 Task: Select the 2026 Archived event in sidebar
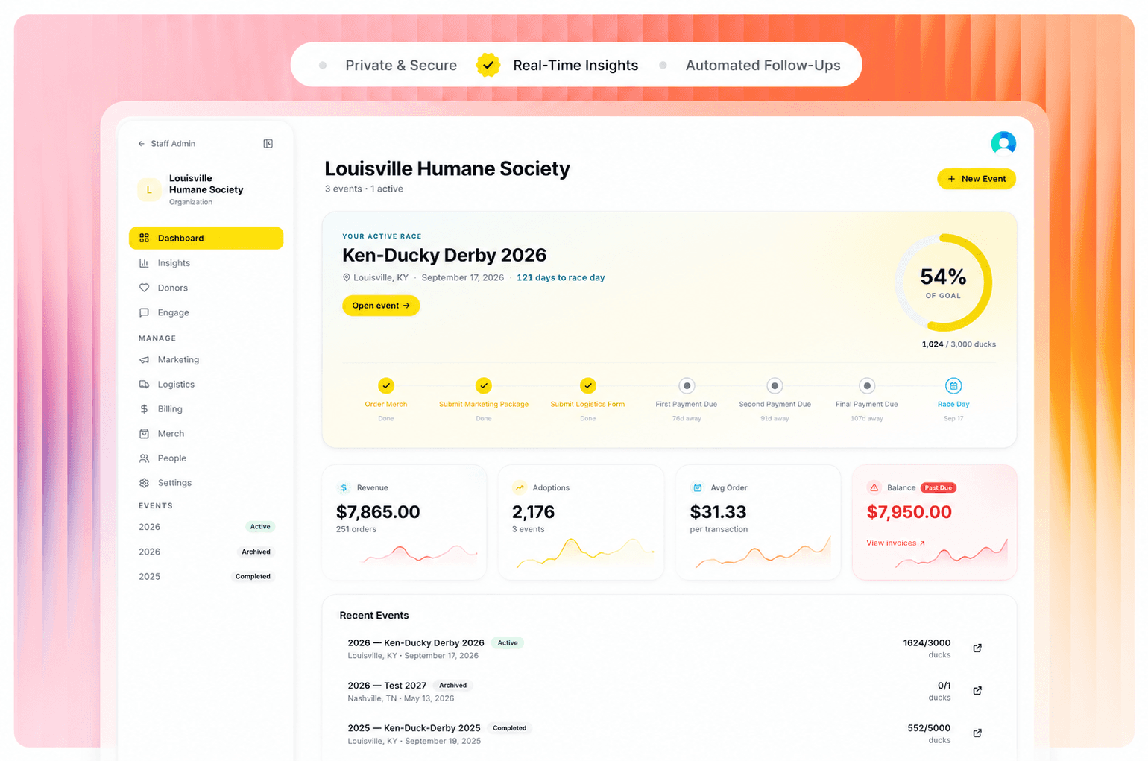coord(206,552)
